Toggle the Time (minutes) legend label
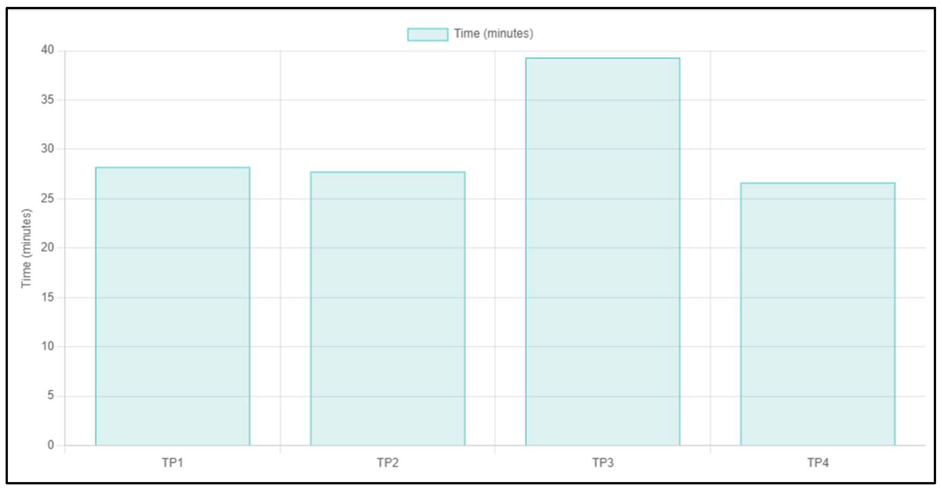The width and height of the screenshot is (942, 488). pos(493,34)
